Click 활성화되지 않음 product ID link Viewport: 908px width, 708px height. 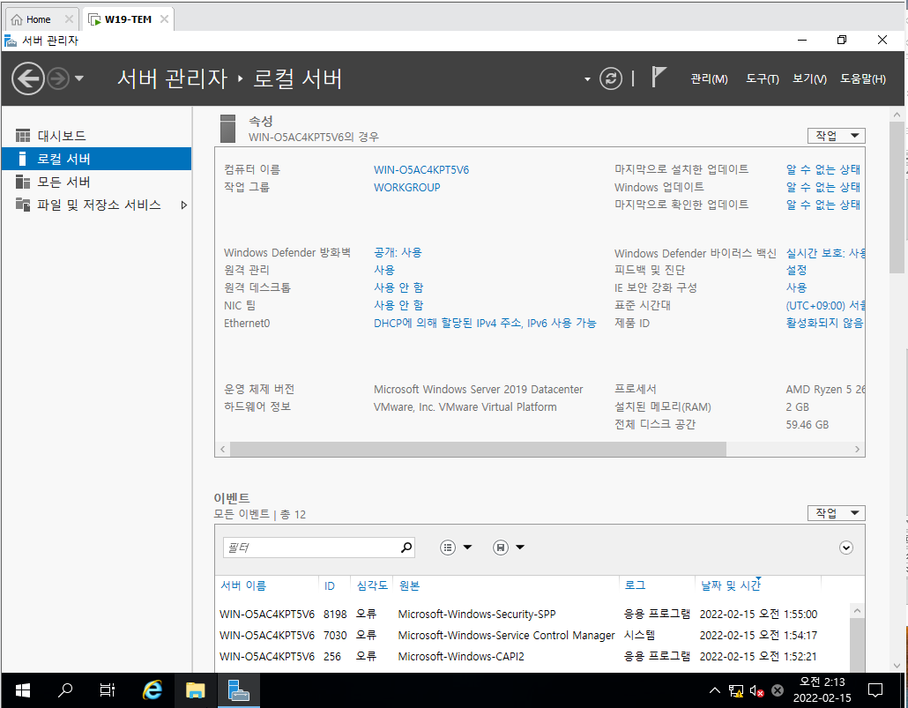pyautogui.click(x=824, y=323)
